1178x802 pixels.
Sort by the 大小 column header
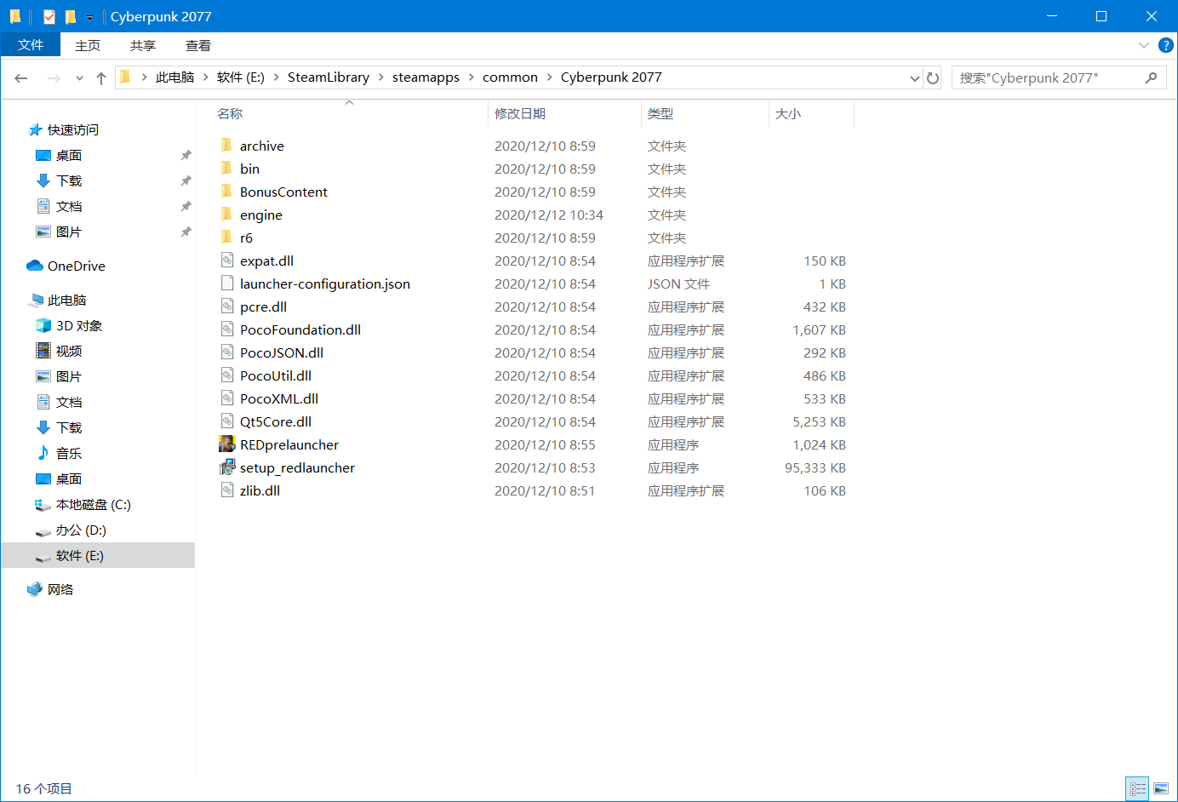click(788, 114)
